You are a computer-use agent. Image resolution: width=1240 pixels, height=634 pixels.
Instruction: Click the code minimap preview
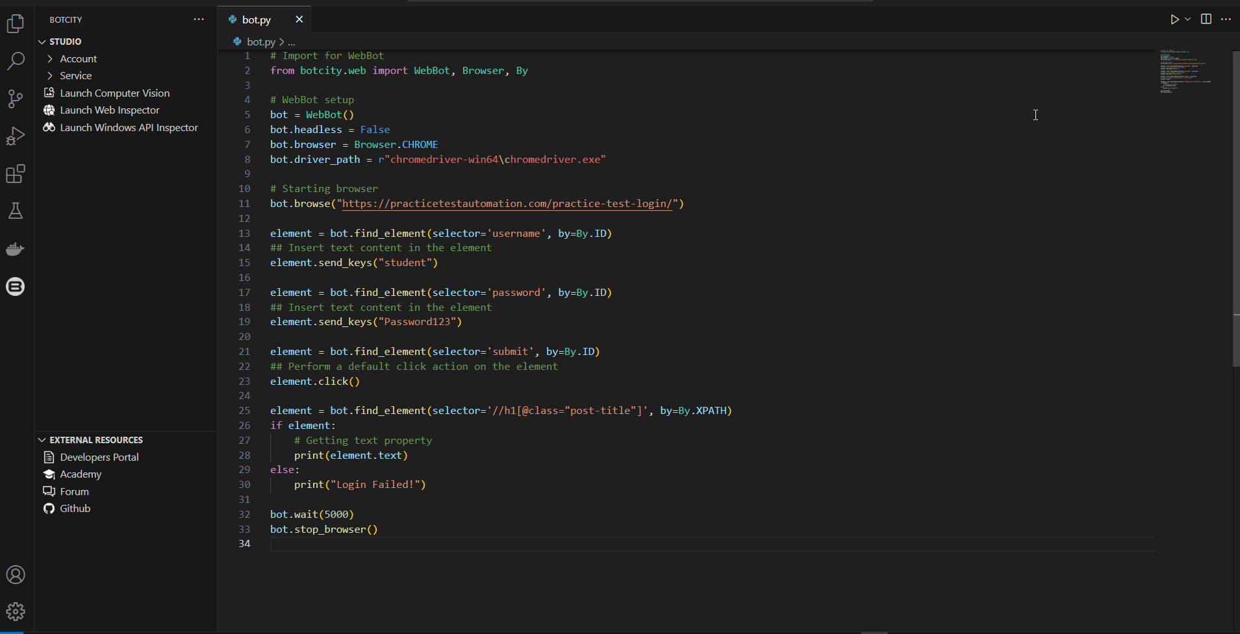(x=1185, y=71)
